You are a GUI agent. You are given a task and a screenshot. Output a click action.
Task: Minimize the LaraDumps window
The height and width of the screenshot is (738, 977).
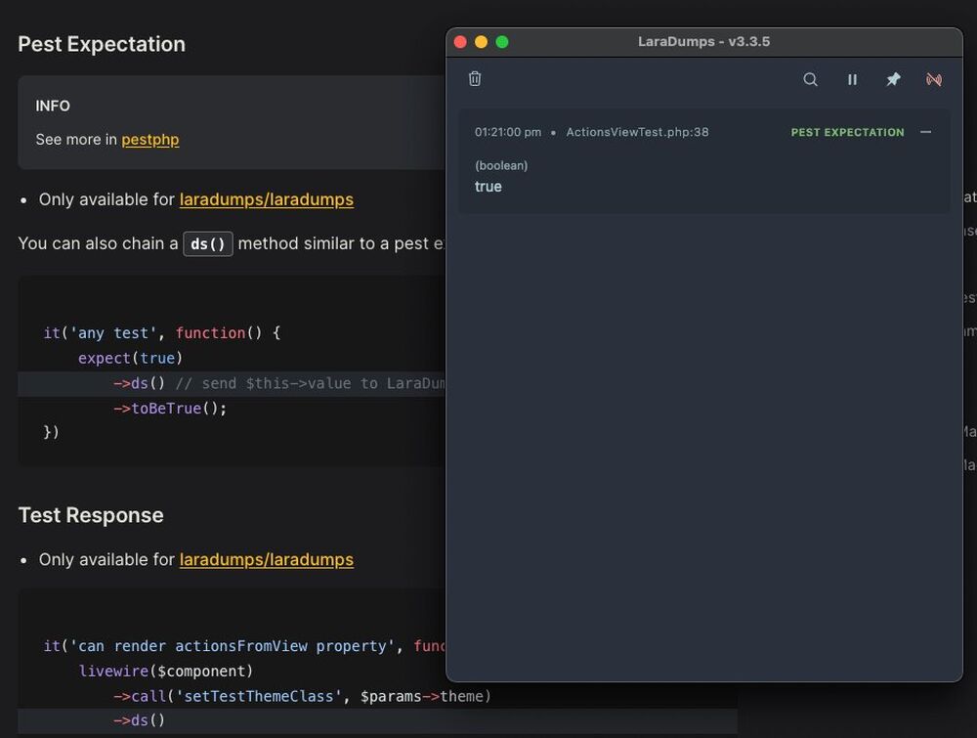(x=481, y=42)
